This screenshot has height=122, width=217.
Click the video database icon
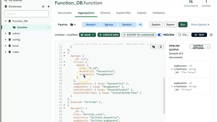[9, 52]
